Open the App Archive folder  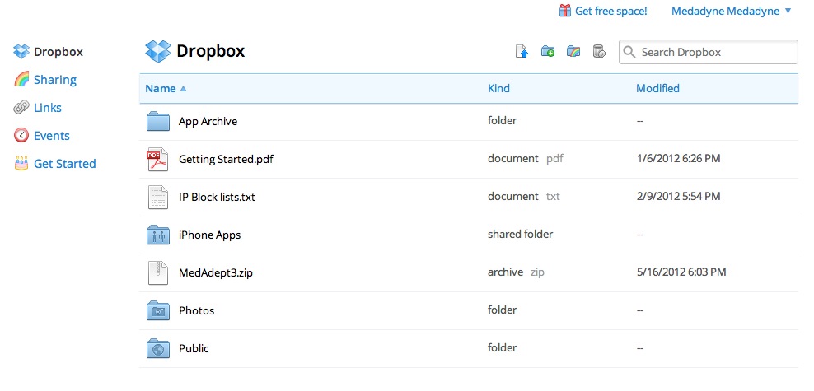pos(208,121)
